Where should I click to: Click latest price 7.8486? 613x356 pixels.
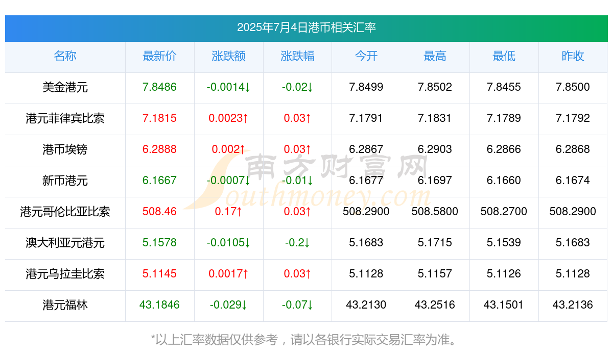point(159,87)
